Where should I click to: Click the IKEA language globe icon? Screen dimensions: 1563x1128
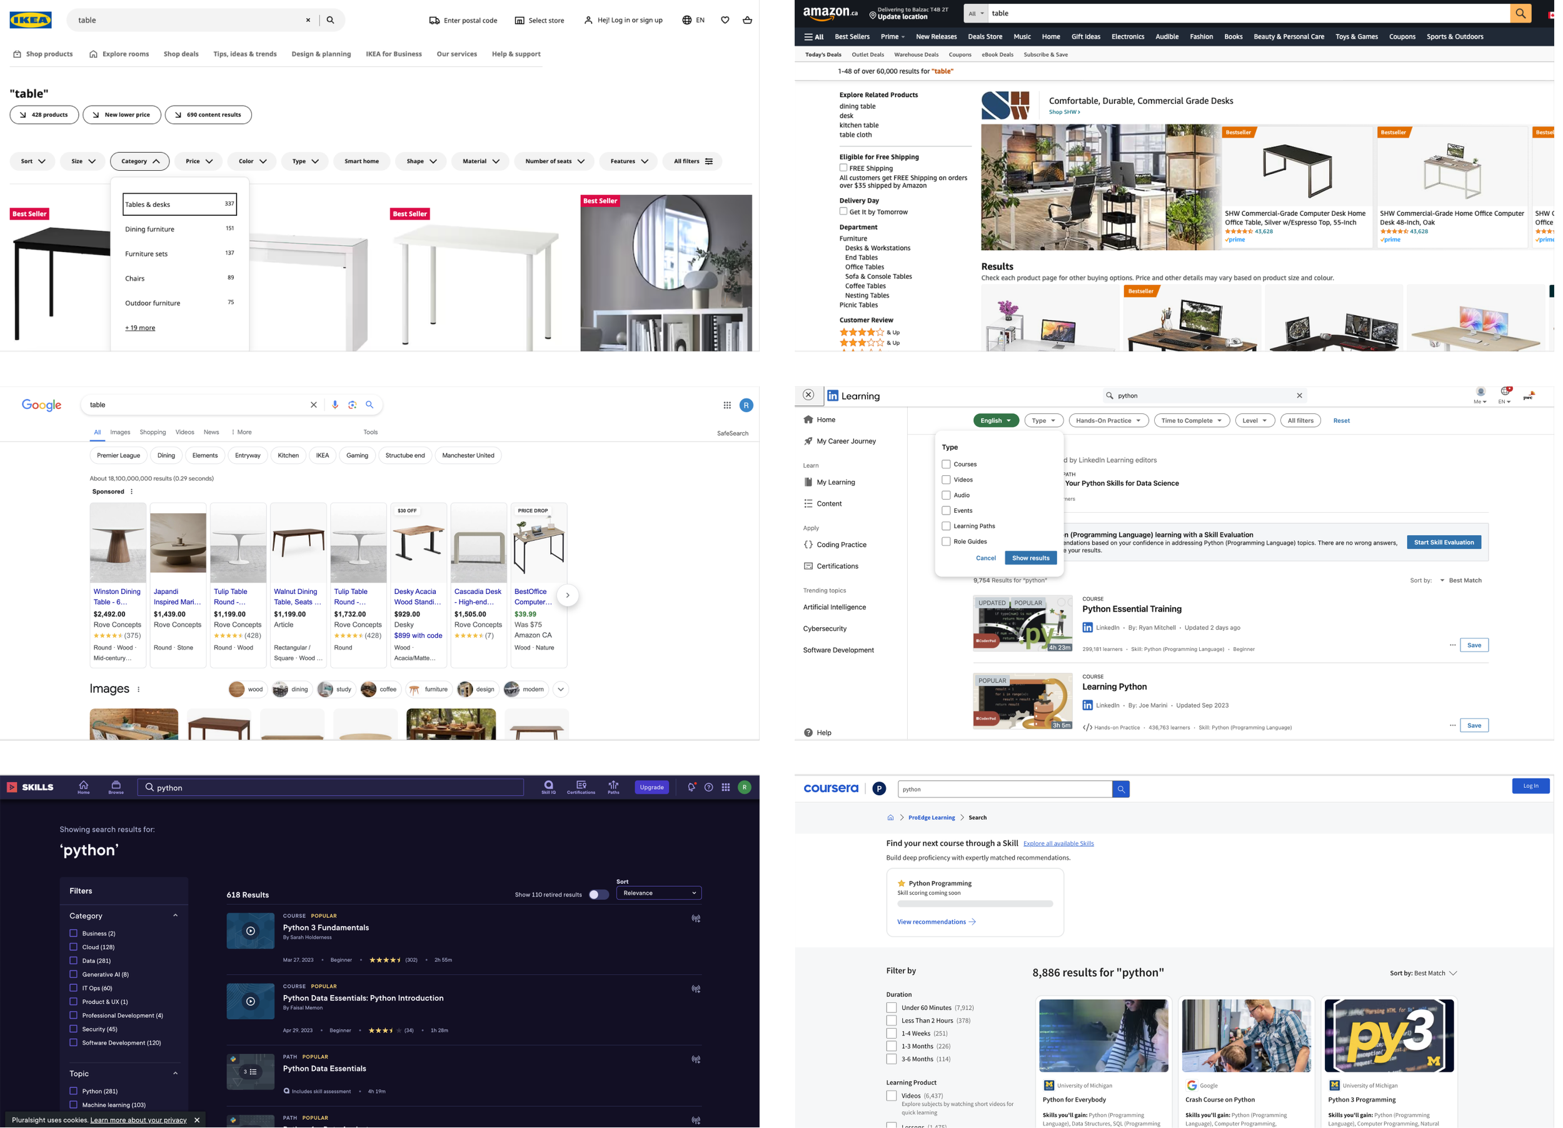click(x=686, y=20)
